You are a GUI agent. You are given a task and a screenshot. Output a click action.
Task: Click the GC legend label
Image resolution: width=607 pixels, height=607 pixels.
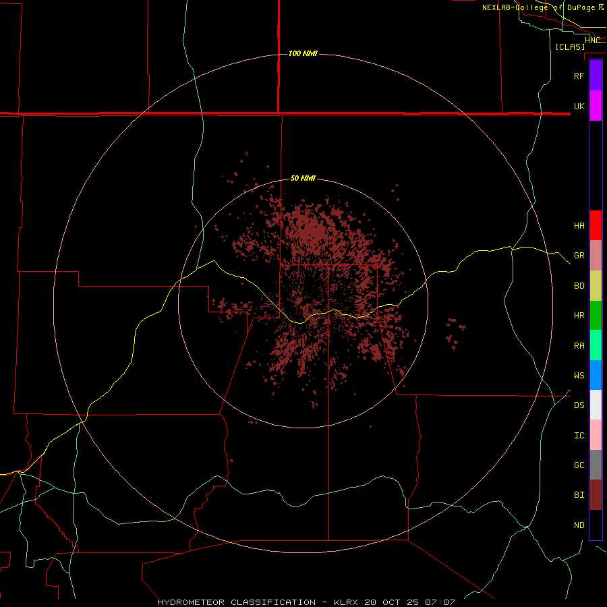579,465
